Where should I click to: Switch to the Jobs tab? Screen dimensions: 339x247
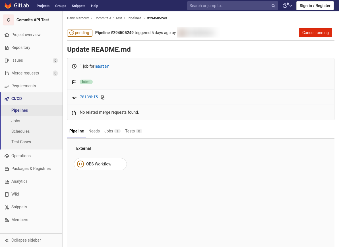coord(109,131)
